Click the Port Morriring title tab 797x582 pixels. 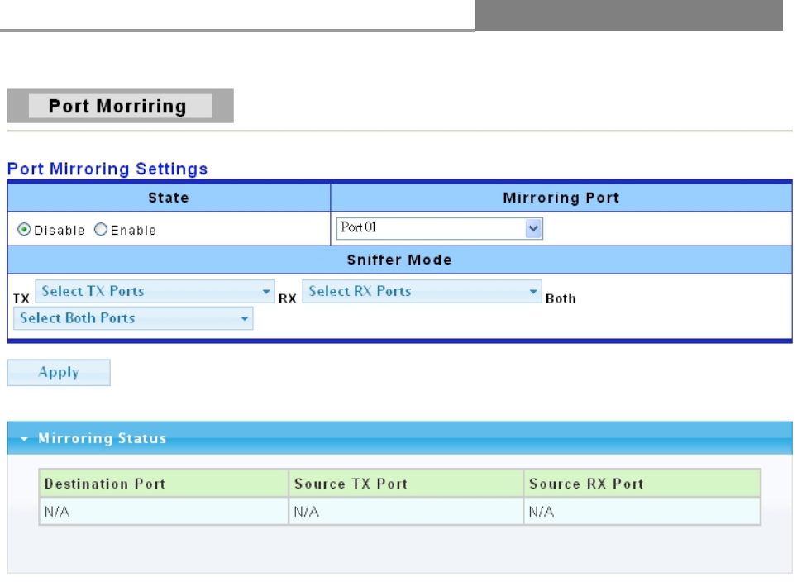[x=120, y=106]
